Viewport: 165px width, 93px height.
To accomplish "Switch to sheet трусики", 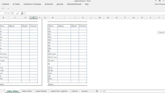I will [x=85, y=91].
